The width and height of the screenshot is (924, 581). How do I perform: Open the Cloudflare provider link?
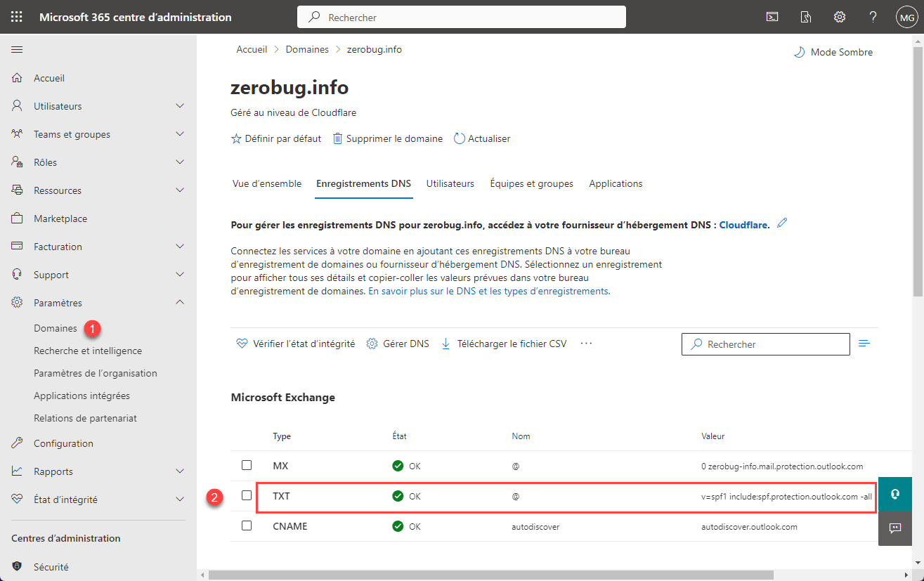pyautogui.click(x=743, y=226)
